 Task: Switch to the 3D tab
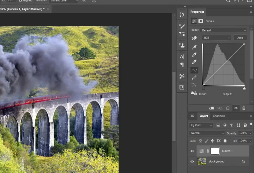[193, 116]
